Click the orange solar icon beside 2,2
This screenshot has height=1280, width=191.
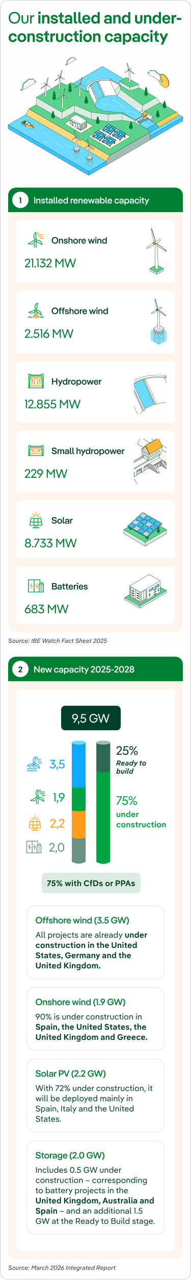pyautogui.click(x=35, y=823)
